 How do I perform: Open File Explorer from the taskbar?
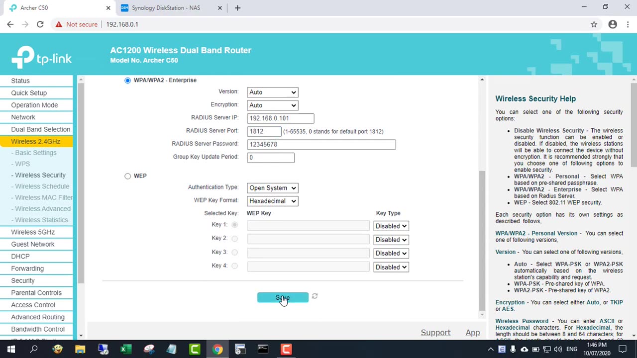pyautogui.click(x=80, y=349)
